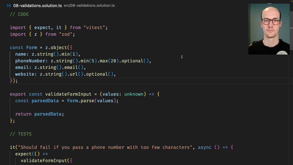Click the min(1) call on name line

[71, 54]
